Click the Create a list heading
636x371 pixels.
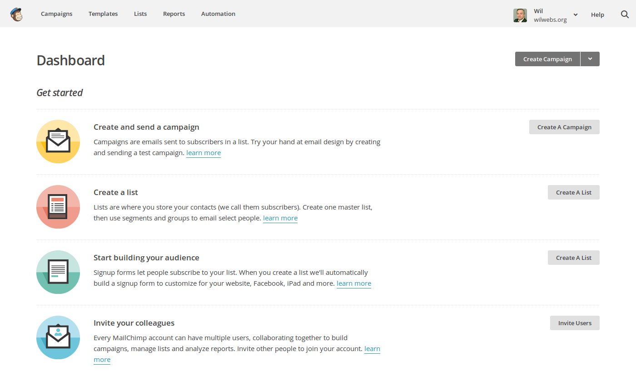pos(116,192)
